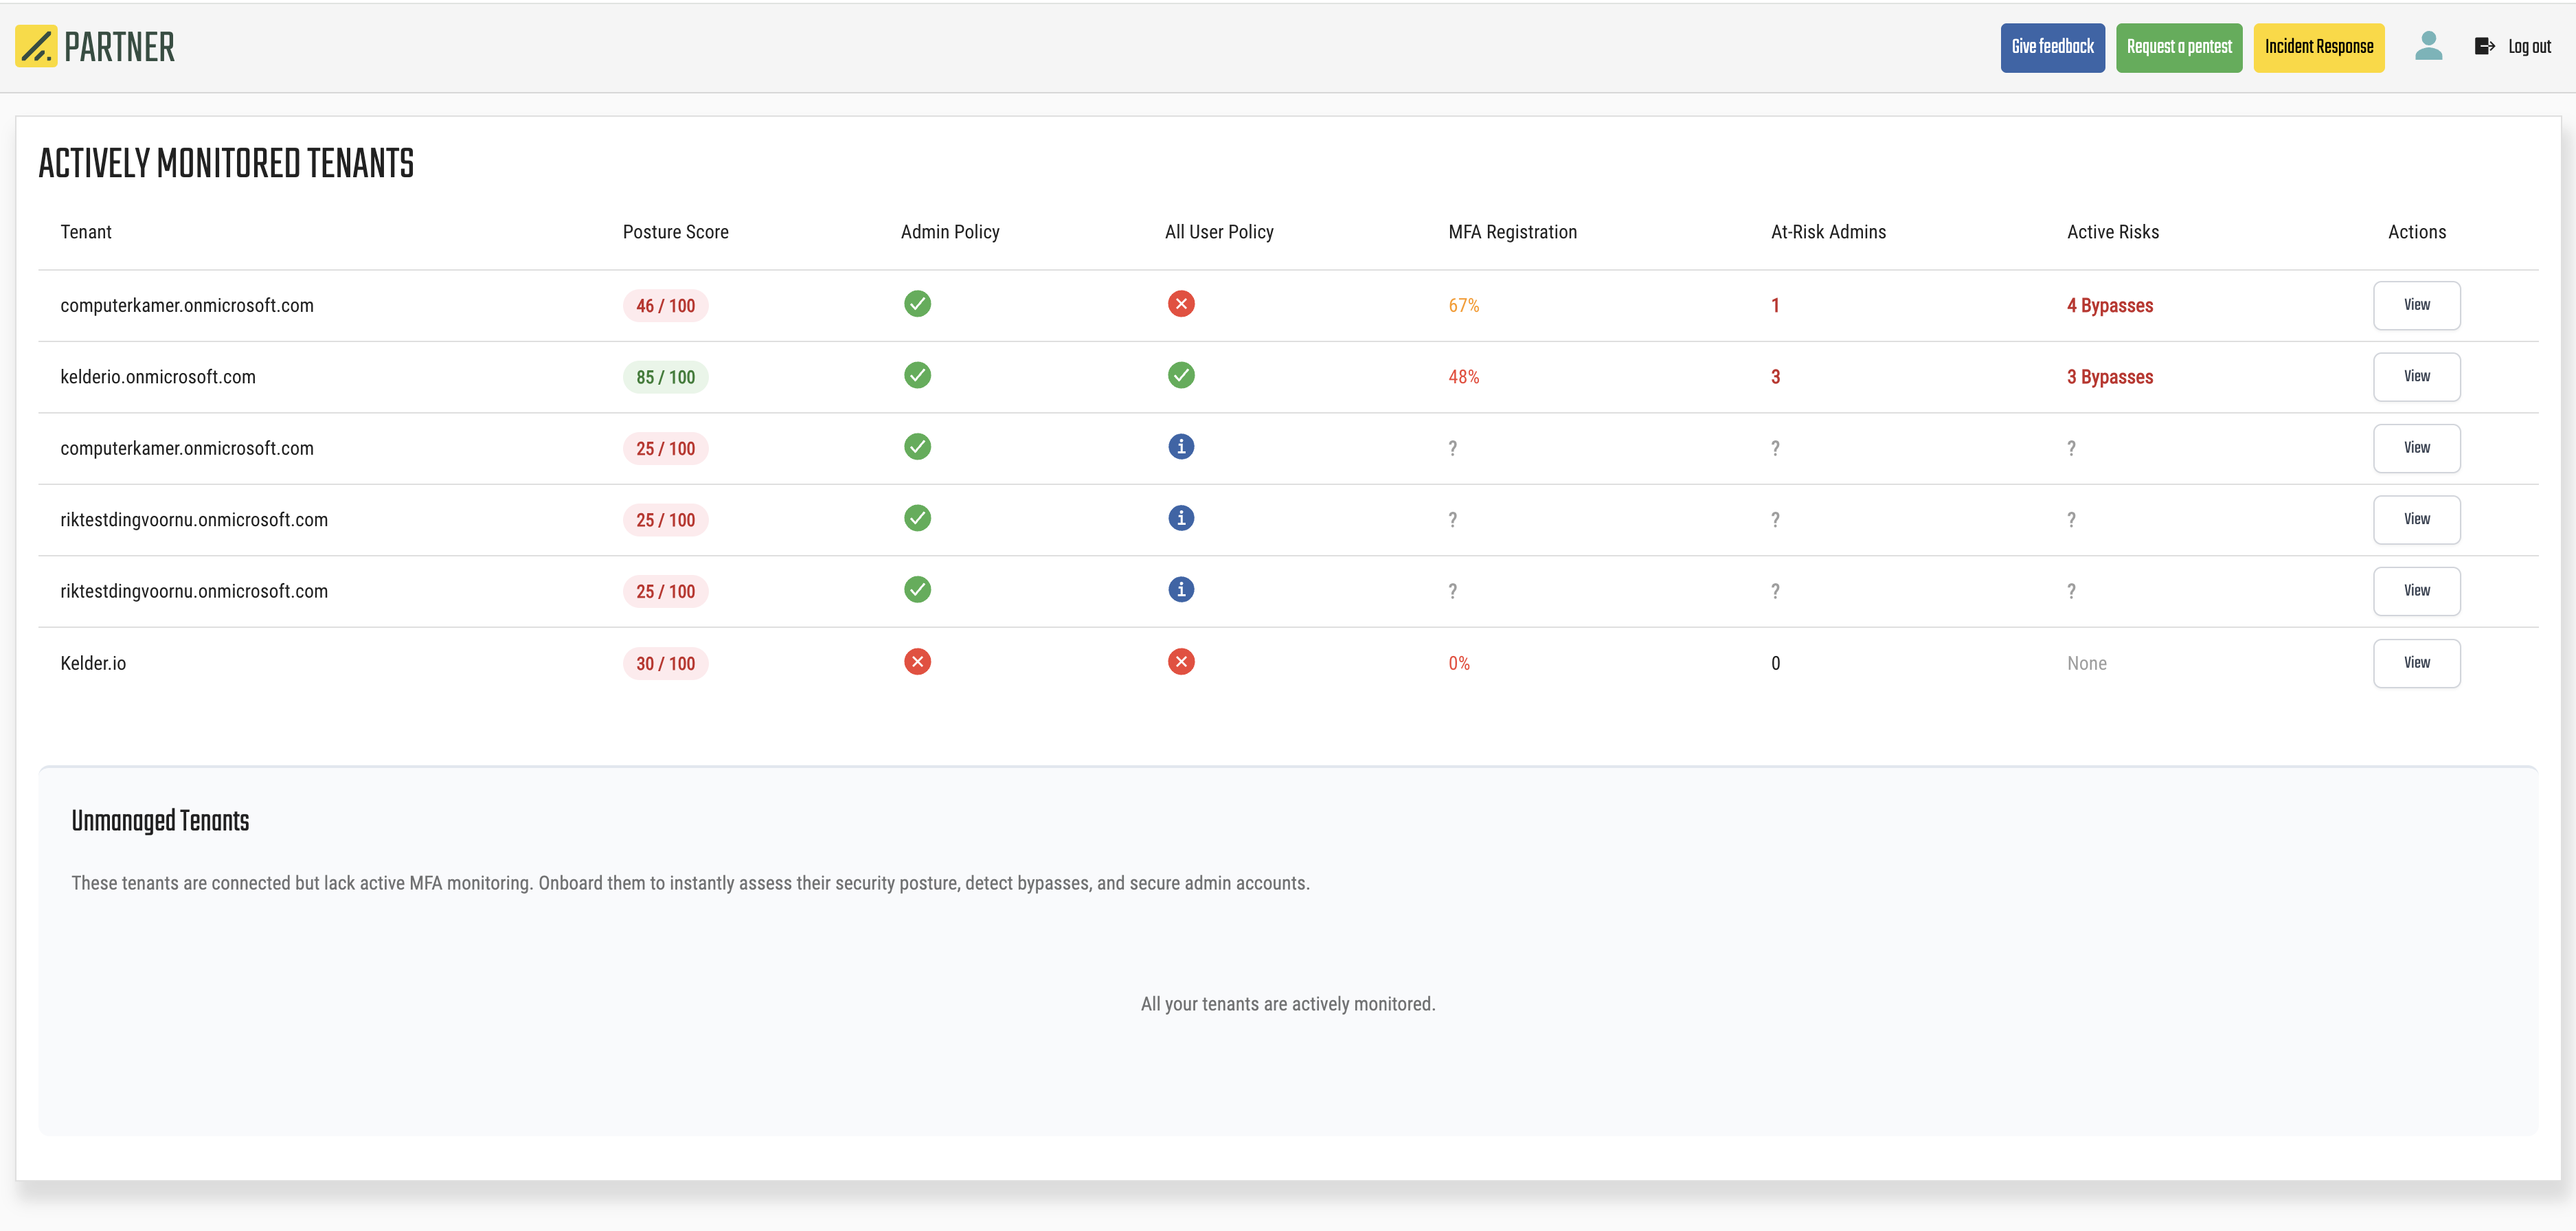Click blue info icon in fifth tenant row

(1181, 590)
